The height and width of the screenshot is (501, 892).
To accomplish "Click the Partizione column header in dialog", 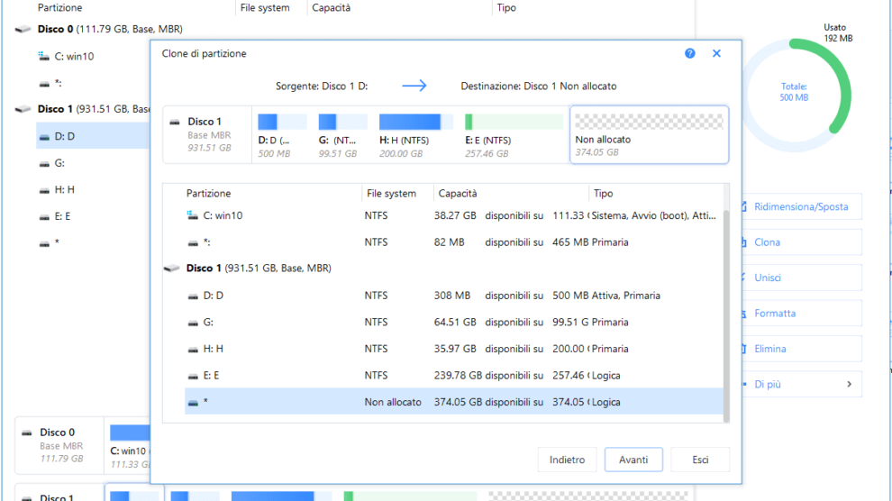I will tap(208, 194).
